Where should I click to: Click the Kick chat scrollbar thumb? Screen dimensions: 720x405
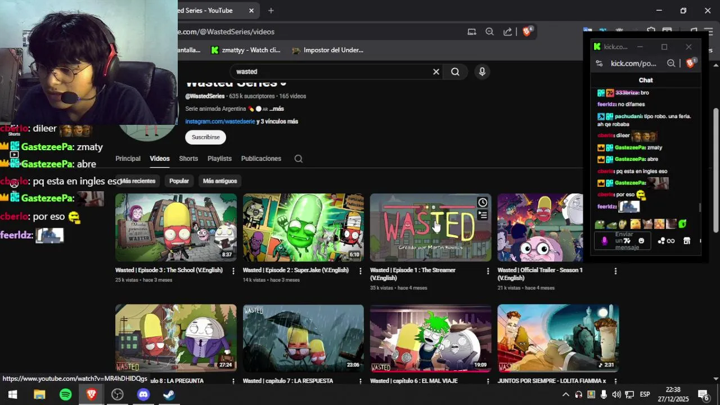click(x=700, y=208)
